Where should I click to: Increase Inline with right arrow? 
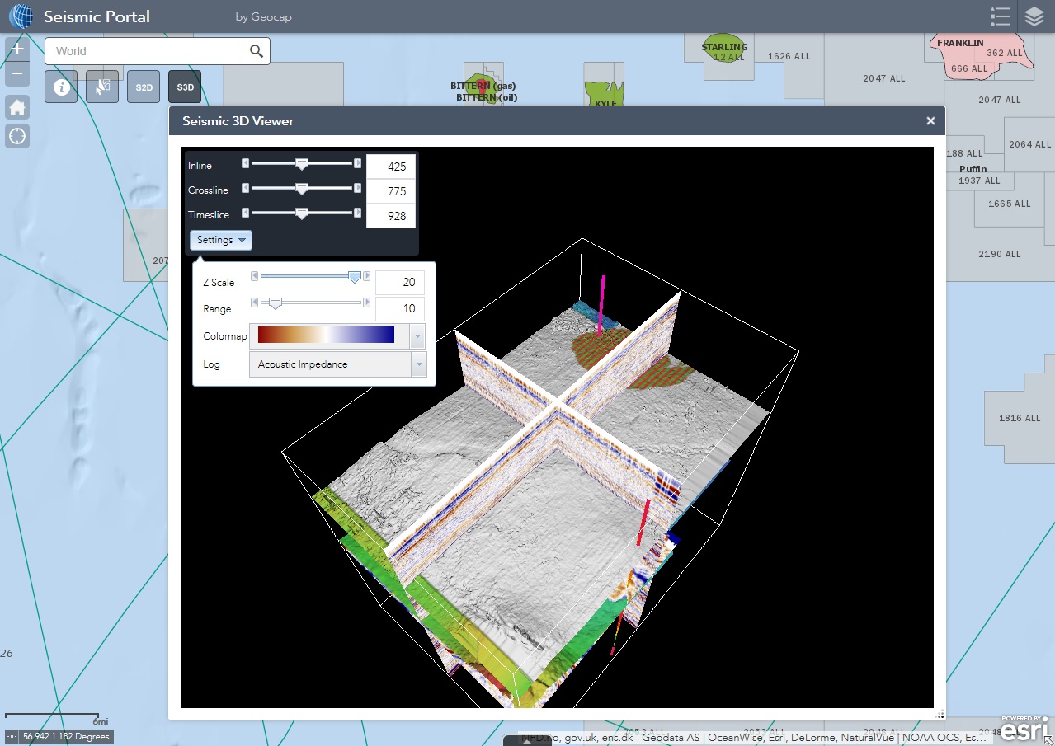(357, 163)
